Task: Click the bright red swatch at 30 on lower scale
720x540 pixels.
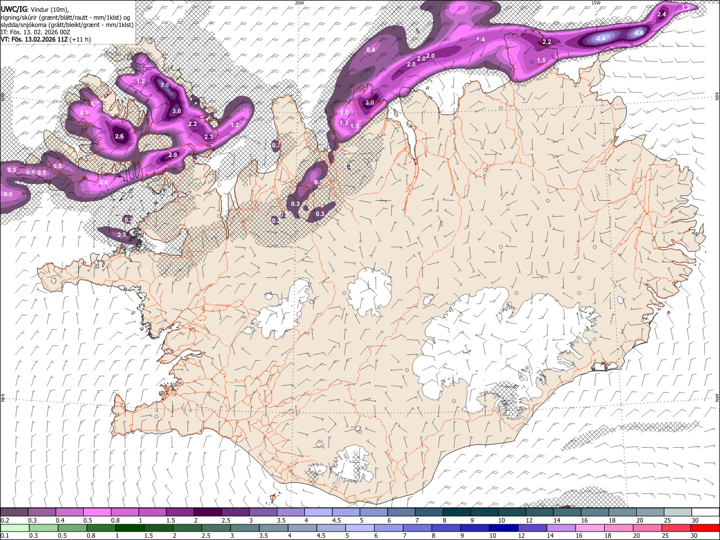Action: click(705, 528)
